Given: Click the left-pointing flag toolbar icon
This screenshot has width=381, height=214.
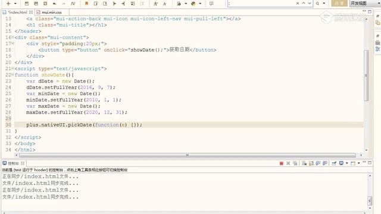Looking at the screenshot, I should click(x=123, y=4).
